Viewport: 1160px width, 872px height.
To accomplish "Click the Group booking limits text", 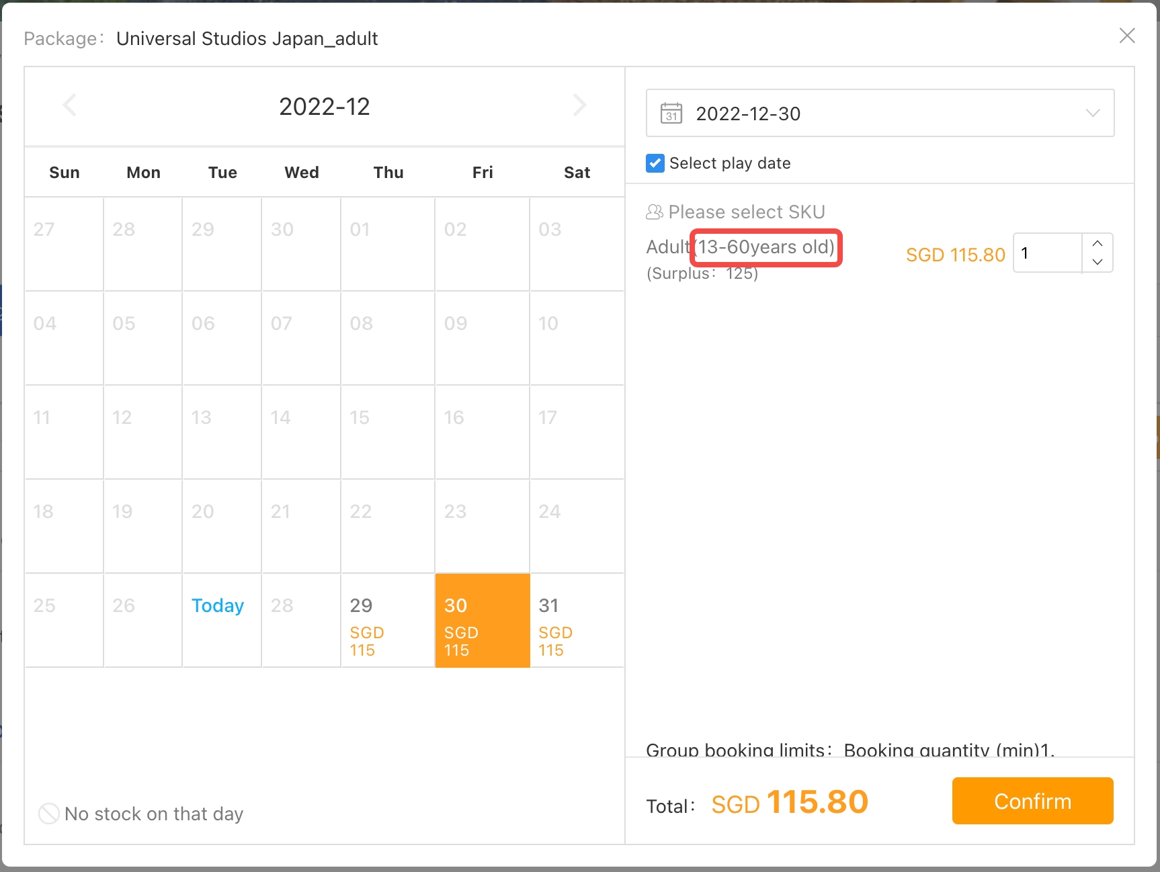I will pos(850,750).
